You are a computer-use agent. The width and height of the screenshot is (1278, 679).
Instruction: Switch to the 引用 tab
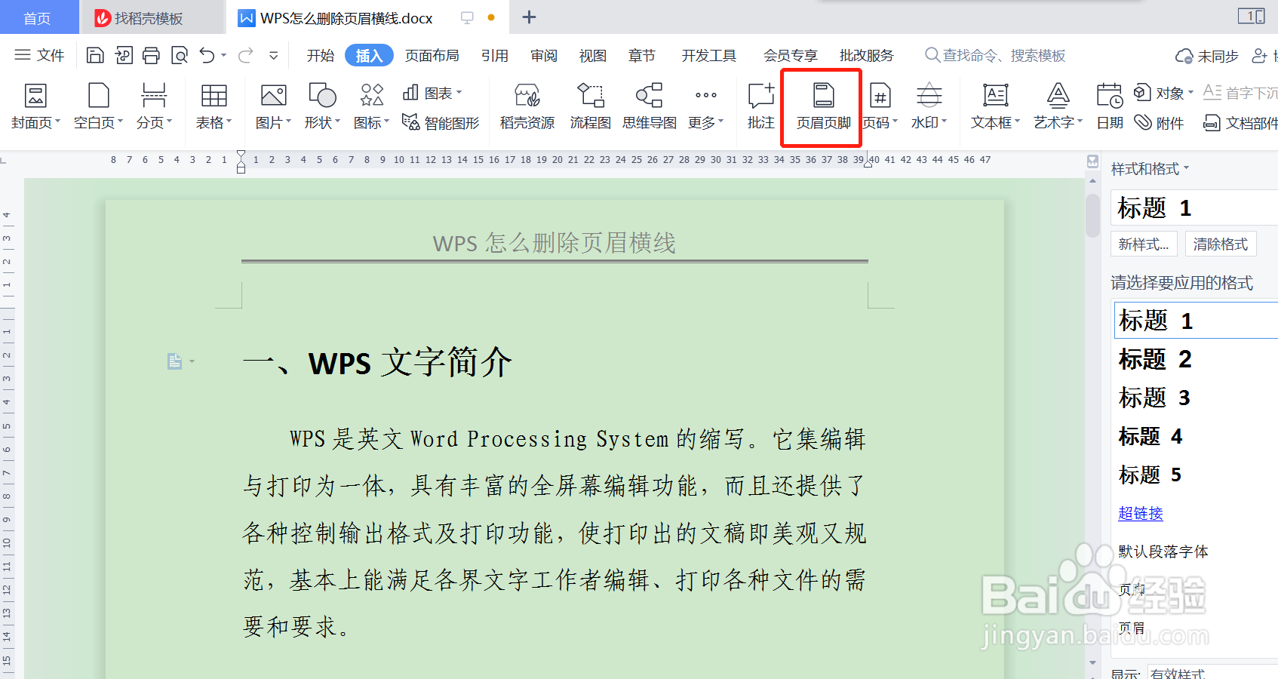point(494,55)
